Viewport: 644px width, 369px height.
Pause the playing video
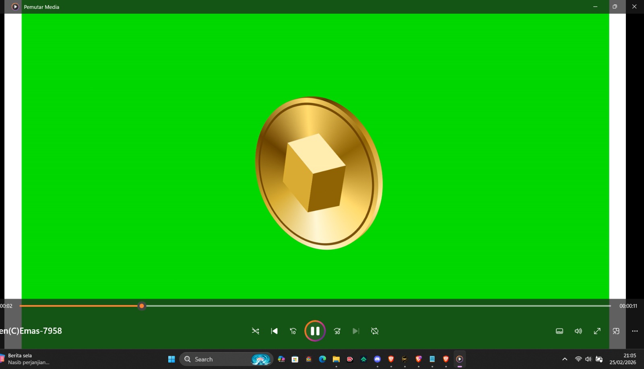click(315, 331)
